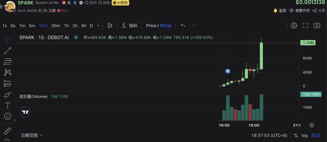Open the 日期范围 date range dropdown

click(x=32, y=135)
